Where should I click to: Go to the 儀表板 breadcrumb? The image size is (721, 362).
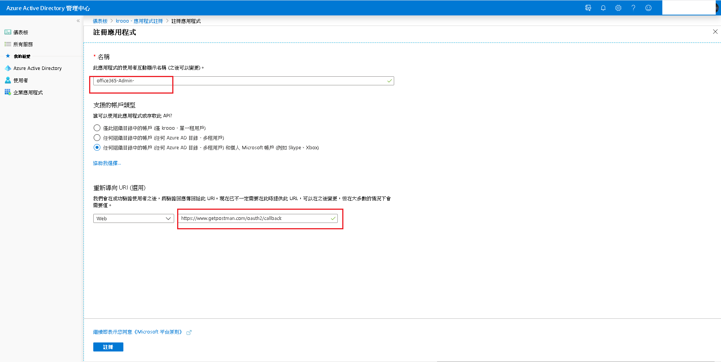click(100, 21)
